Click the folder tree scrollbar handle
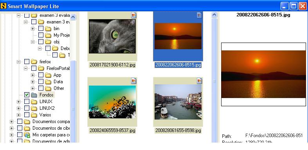Image resolution: width=308 pixels, height=150 pixels. [73, 102]
